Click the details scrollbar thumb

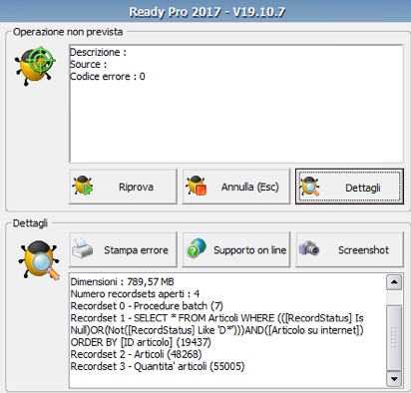point(394,338)
